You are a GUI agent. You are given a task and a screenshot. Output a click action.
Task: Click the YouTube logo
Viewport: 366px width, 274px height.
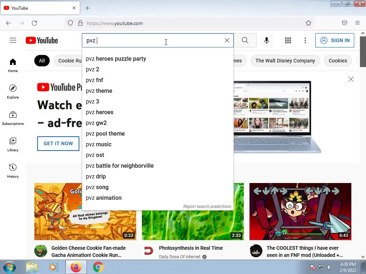pyautogui.click(x=42, y=40)
